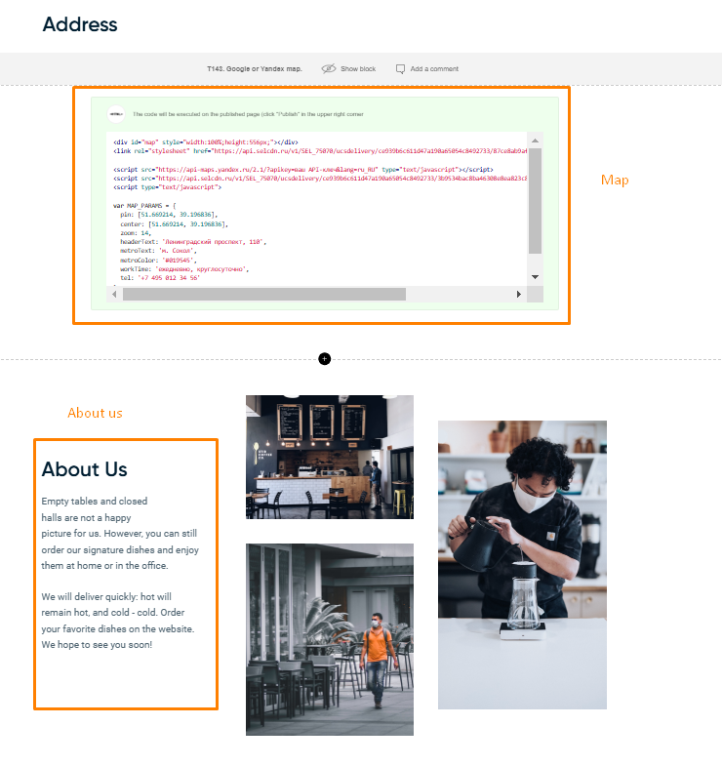
Task: Click the vertical scrollbar thumb of the code editor
Action: [535, 201]
